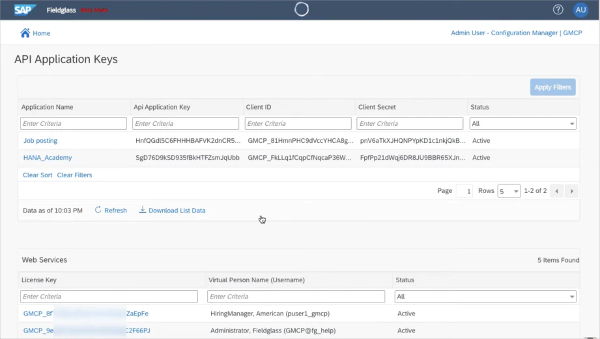
Task: Select client secret FpfPp21dWqj6DR8JU9BBR65XJn...
Action: pyautogui.click(x=412, y=157)
